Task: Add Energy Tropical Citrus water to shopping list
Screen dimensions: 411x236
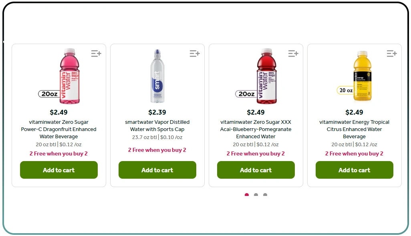Action: point(392,53)
